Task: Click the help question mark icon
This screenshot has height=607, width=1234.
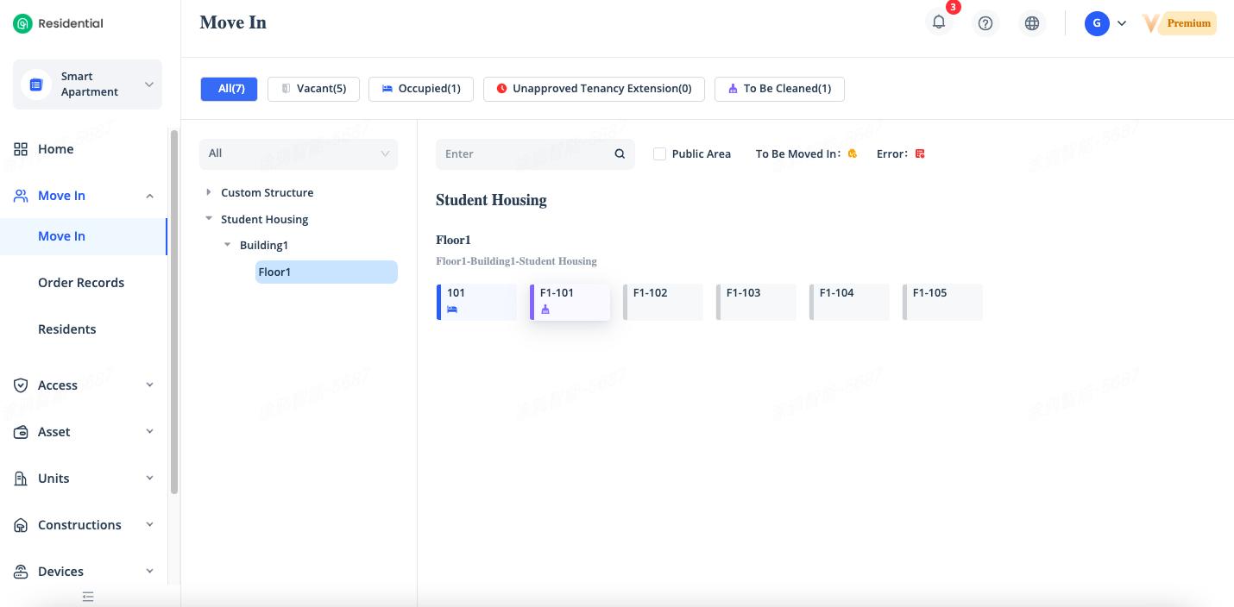Action: pos(985,23)
